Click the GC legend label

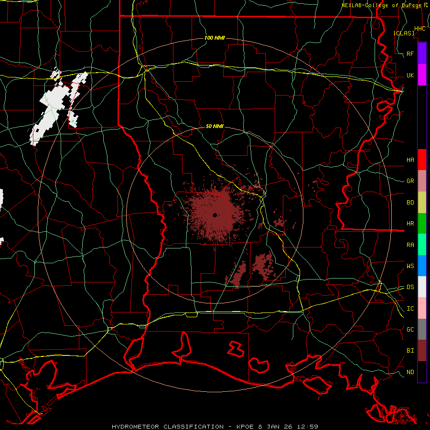(x=410, y=329)
